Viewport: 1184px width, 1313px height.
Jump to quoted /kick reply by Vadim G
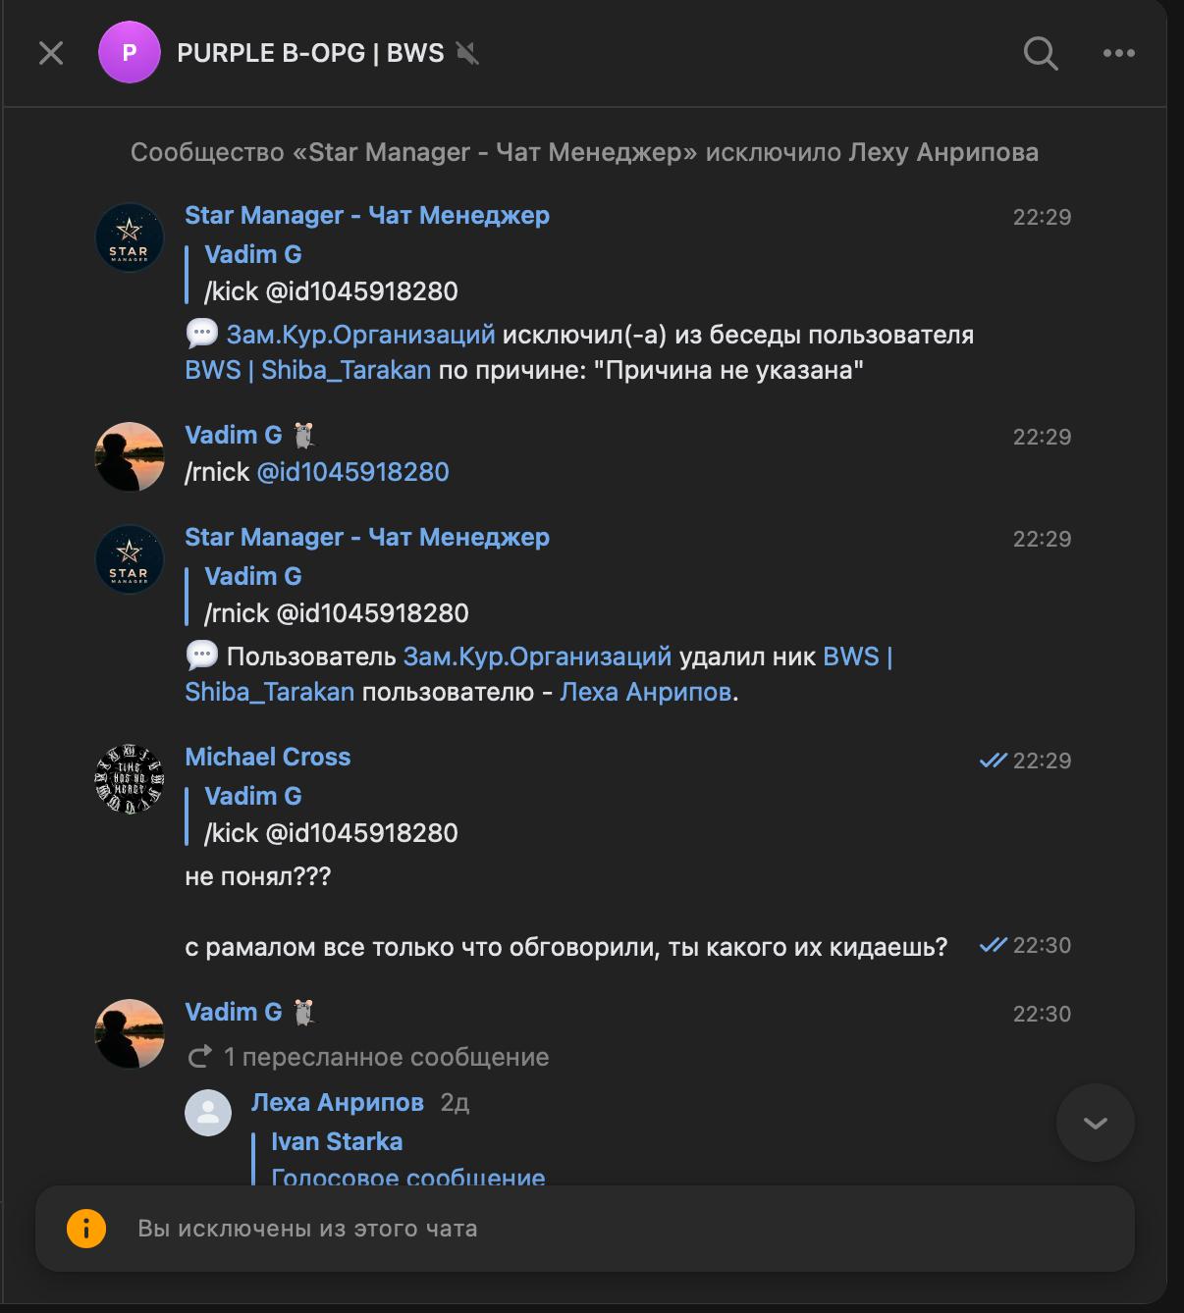tap(330, 815)
